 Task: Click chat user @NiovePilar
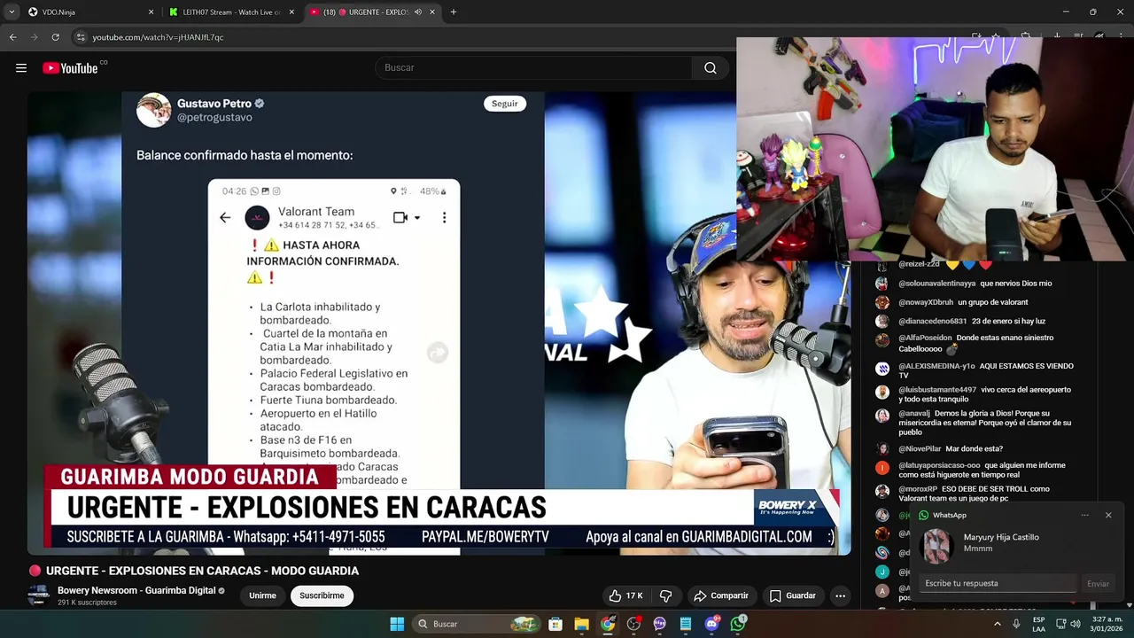pyautogui.click(x=920, y=449)
